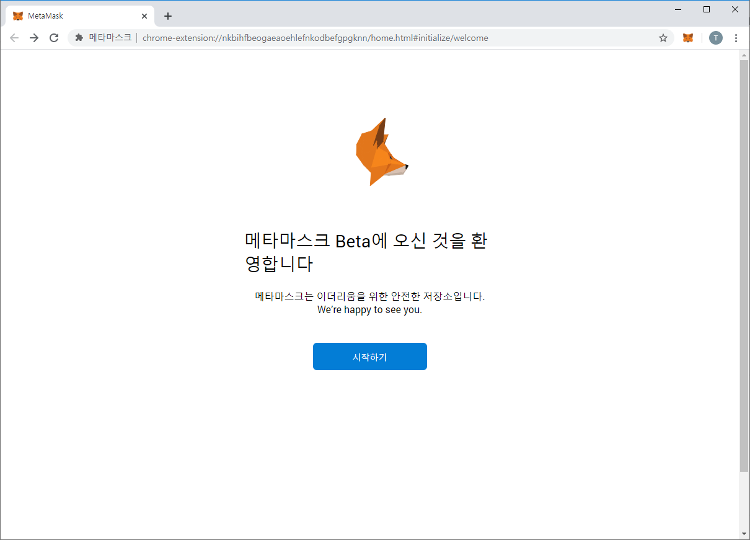Click the fox favicon on the tab
750x540 pixels.
point(18,16)
